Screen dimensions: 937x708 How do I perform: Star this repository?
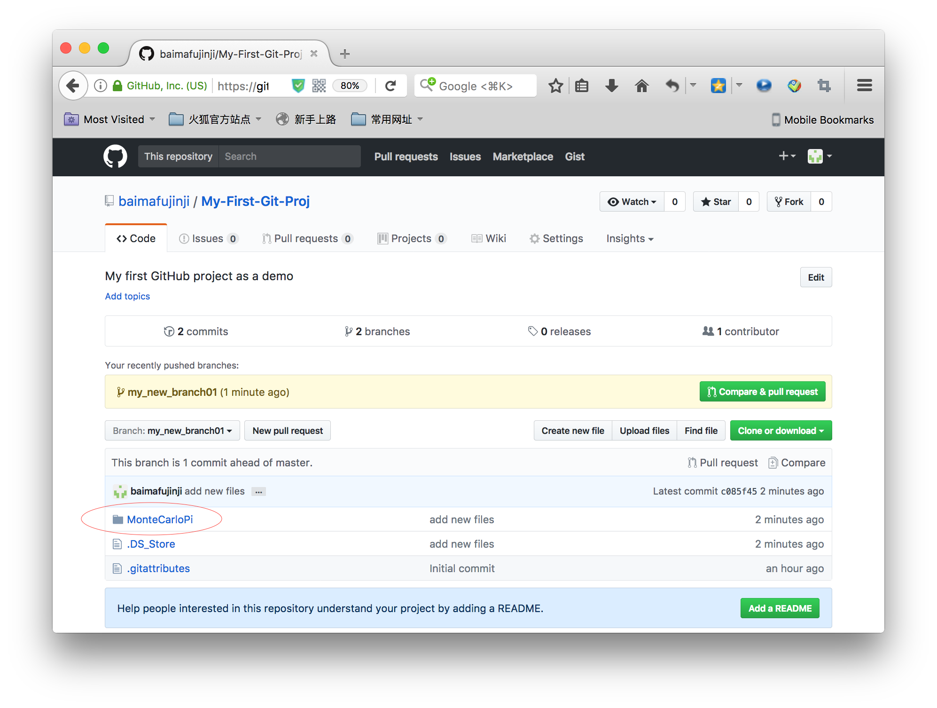[716, 202]
